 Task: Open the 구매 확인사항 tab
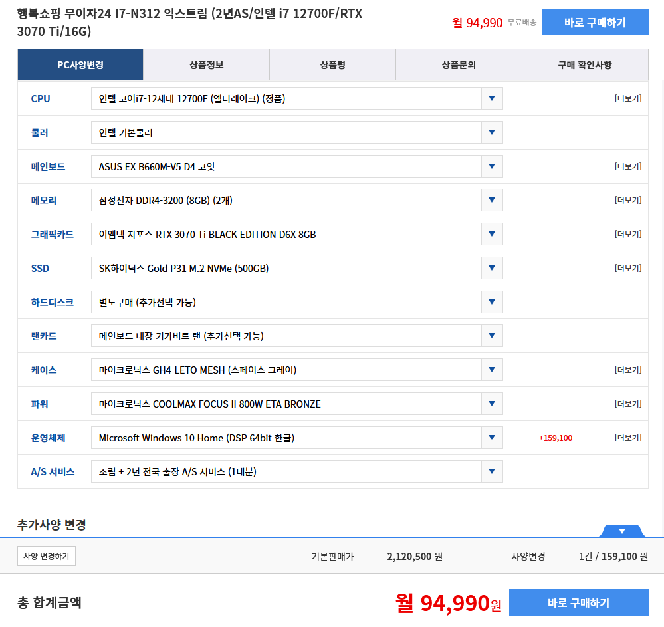click(585, 64)
